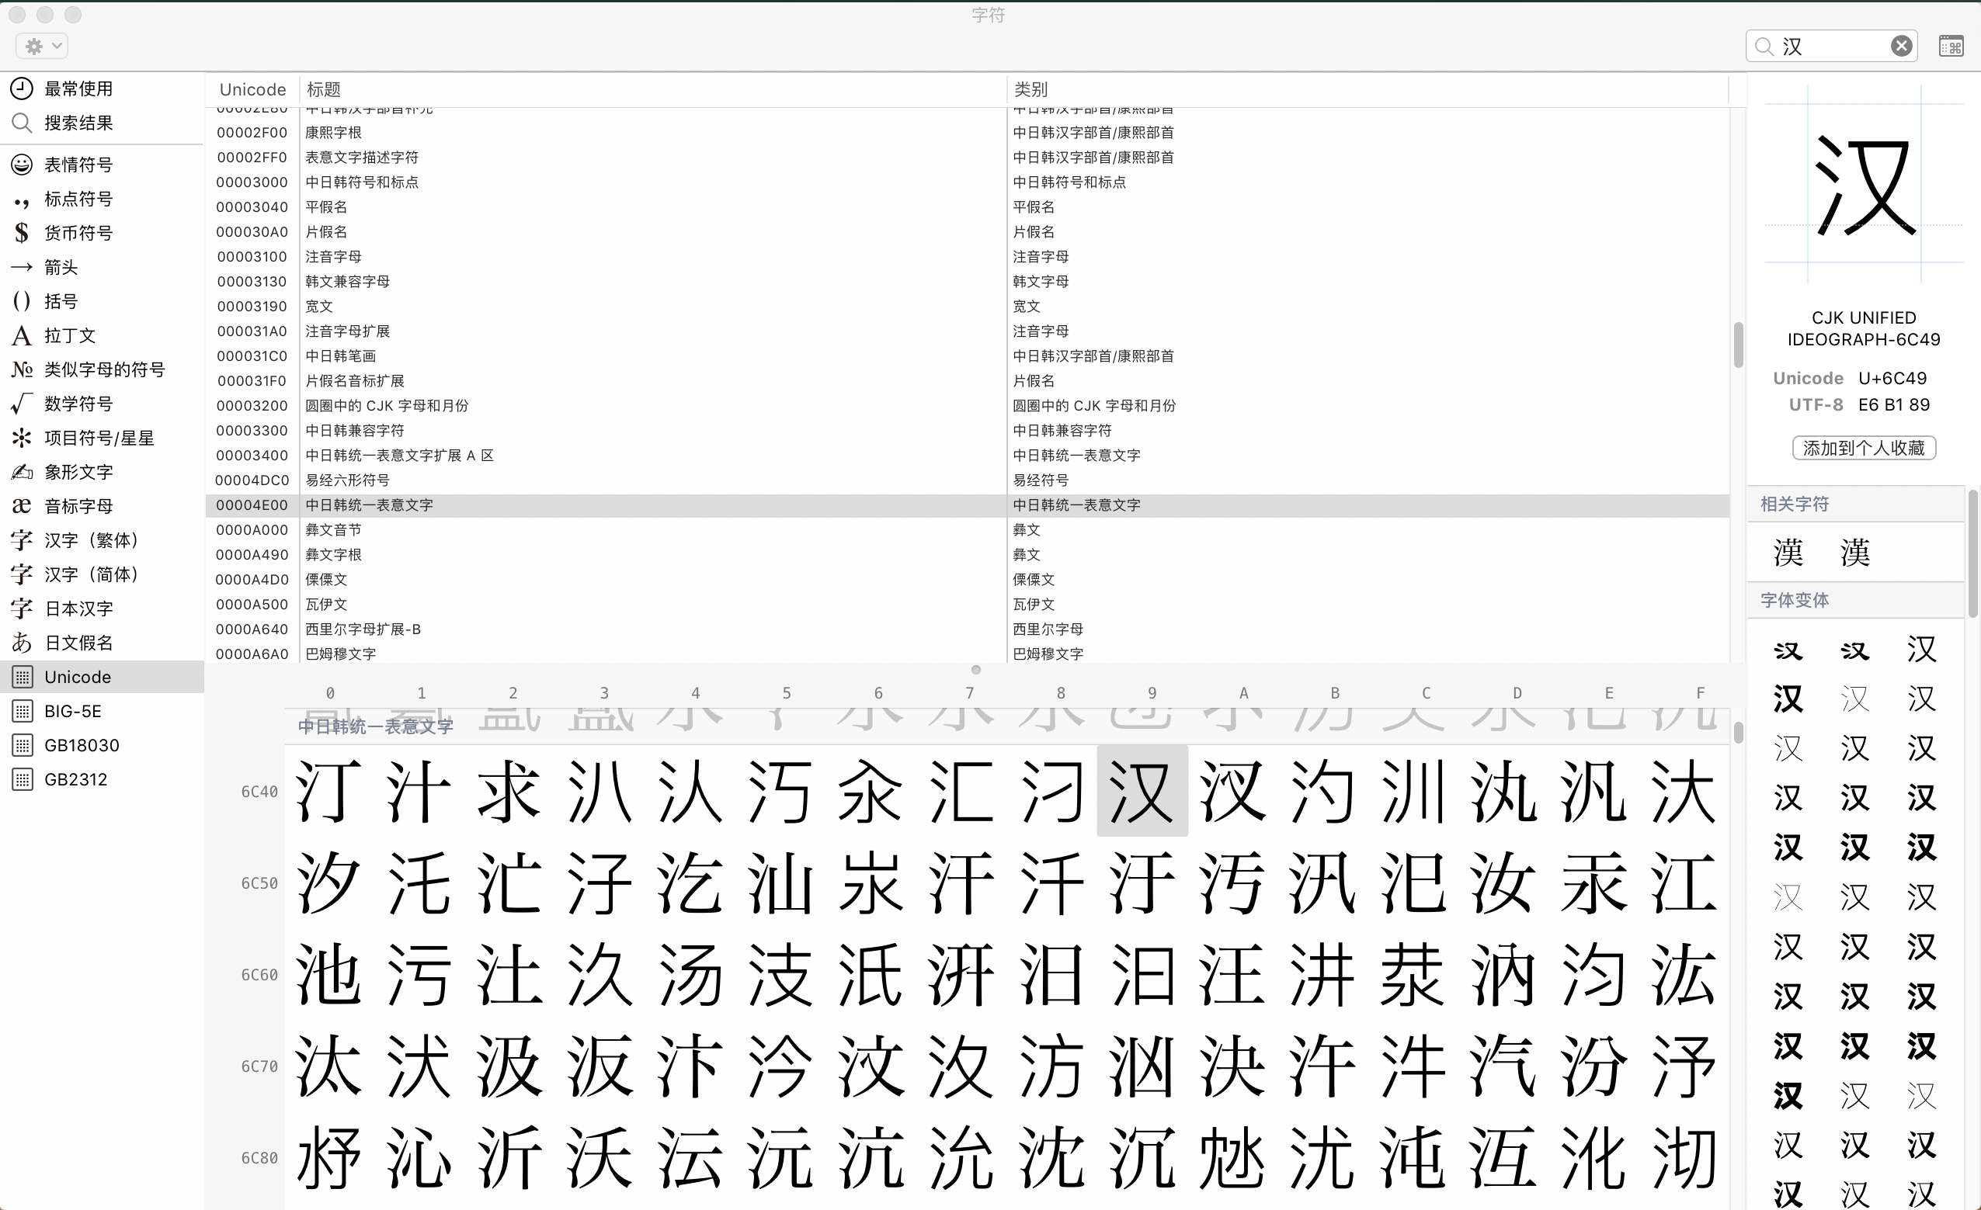The height and width of the screenshot is (1210, 1981).
Task: Open 日文假名 あ category icon
Action: coord(22,643)
